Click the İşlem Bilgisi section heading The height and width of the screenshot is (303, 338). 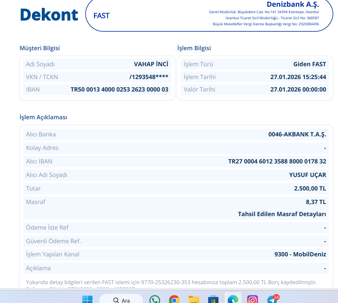194,48
